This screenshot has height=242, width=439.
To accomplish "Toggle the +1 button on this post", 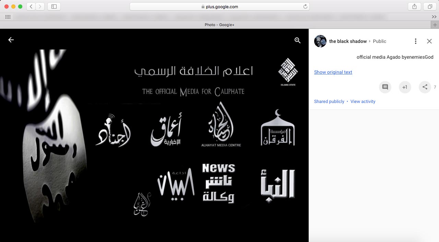I will coord(405,87).
